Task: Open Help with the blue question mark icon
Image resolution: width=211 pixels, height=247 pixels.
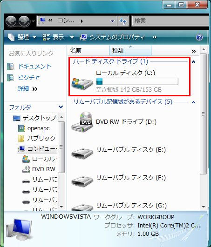Action: coord(199,37)
